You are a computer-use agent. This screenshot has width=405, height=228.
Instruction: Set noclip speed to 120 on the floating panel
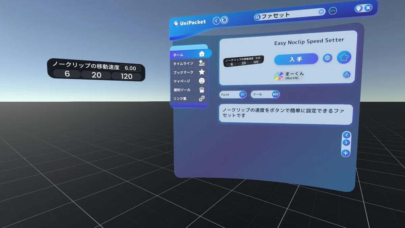[127, 76]
